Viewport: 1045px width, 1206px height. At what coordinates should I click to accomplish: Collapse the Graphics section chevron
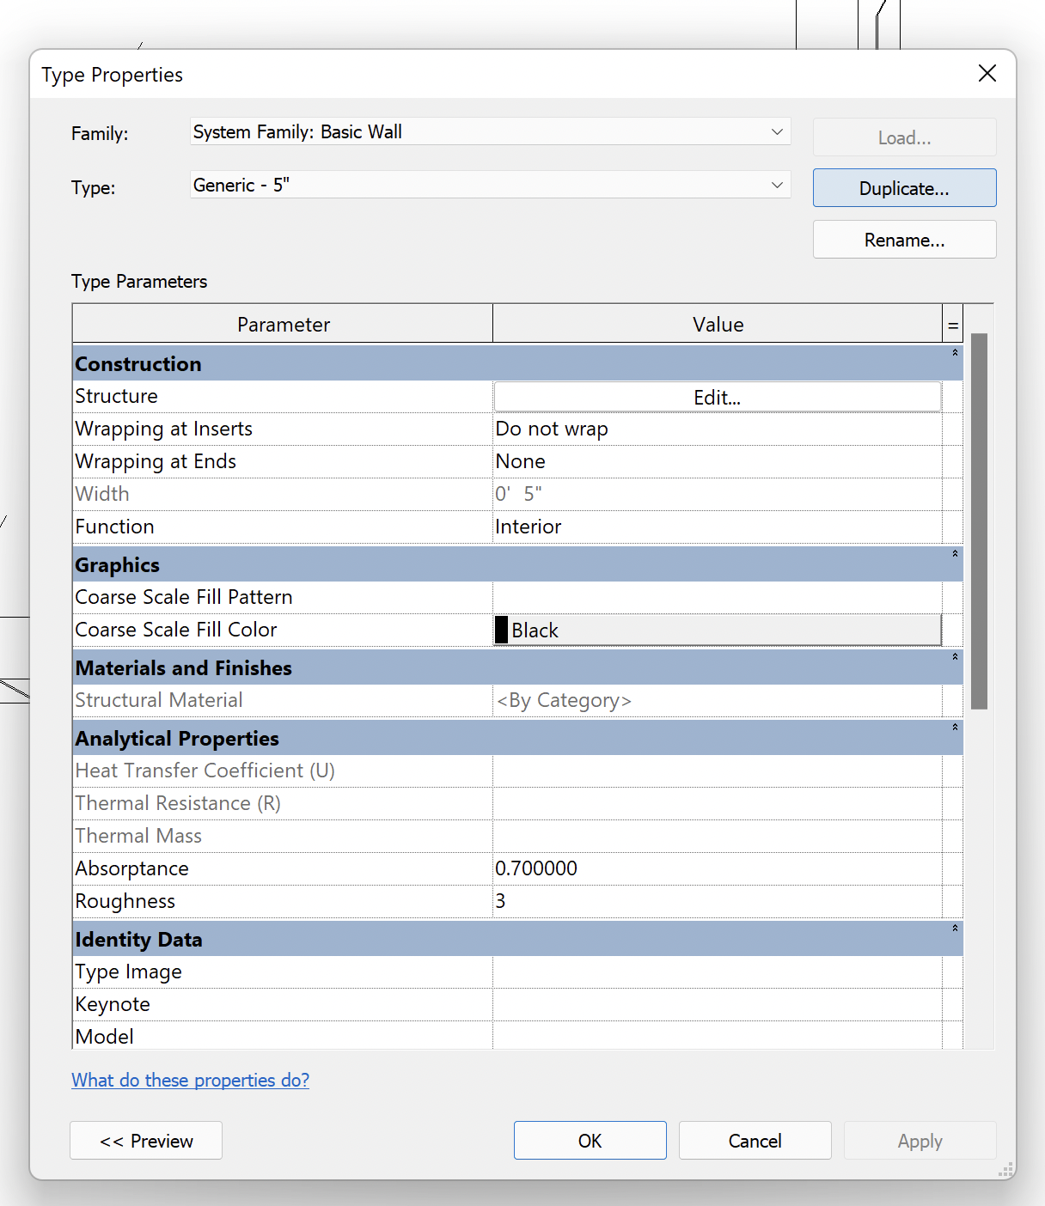pos(954,553)
